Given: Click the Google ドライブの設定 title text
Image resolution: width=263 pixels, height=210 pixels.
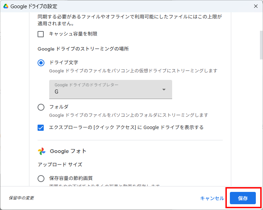Looking at the screenshot, I should coord(34,6).
